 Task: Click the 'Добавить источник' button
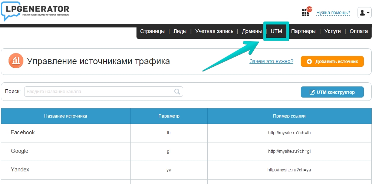[332, 62]
